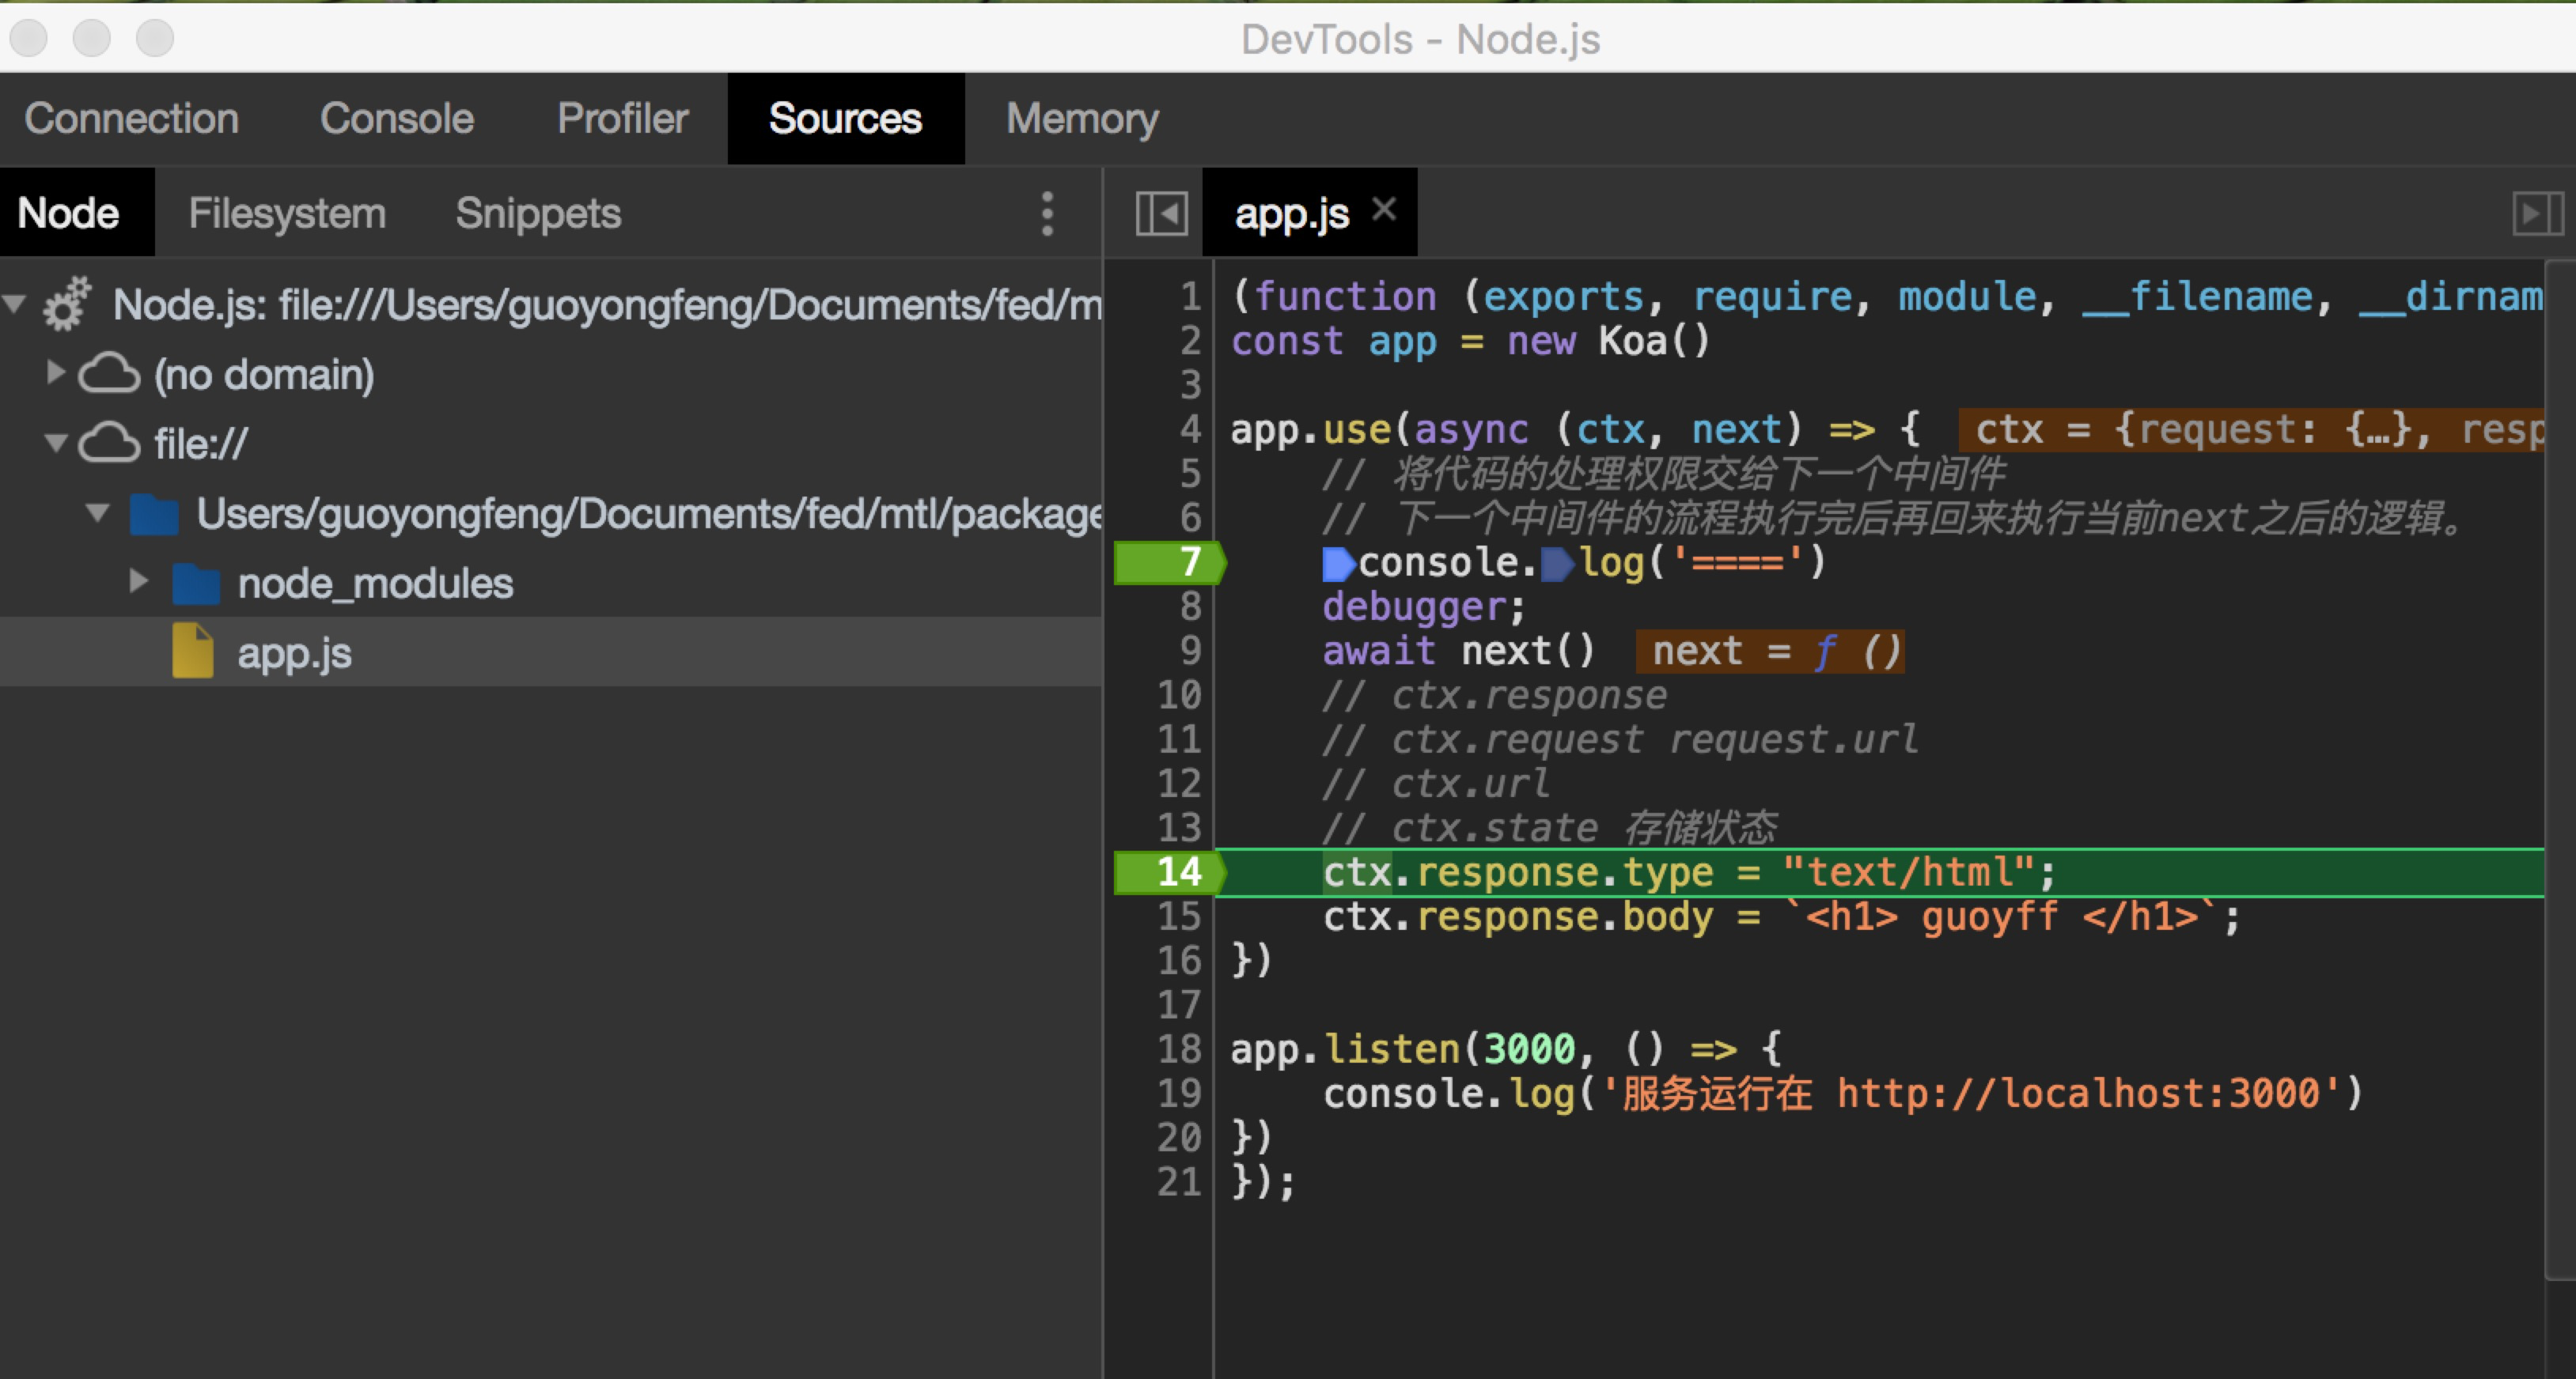Click the inline breakpoint marker before console
This screenshot has height=1379, width=2576.
pyautogui.click(x=1338, y=564)
